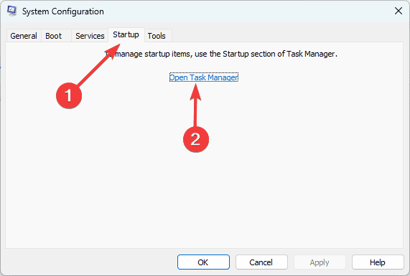Click the System Configuration app icon in title bar
This screenshot has width=410, height=276.
tap(12, 11)
